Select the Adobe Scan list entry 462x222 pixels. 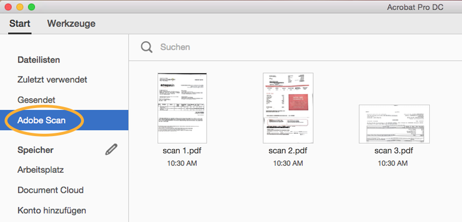[64, 120]
